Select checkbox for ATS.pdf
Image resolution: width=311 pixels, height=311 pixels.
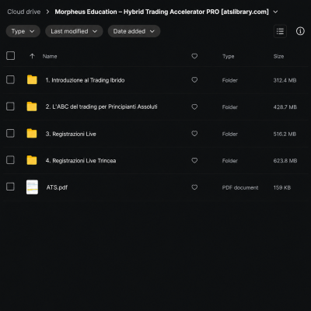[x=10, y=187]
